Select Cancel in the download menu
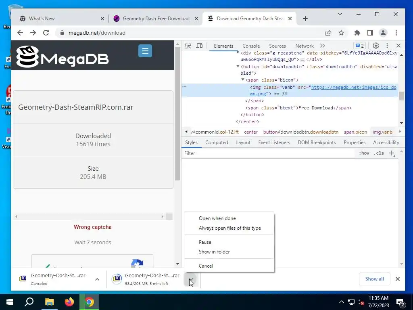 click(x=229, y=266)
